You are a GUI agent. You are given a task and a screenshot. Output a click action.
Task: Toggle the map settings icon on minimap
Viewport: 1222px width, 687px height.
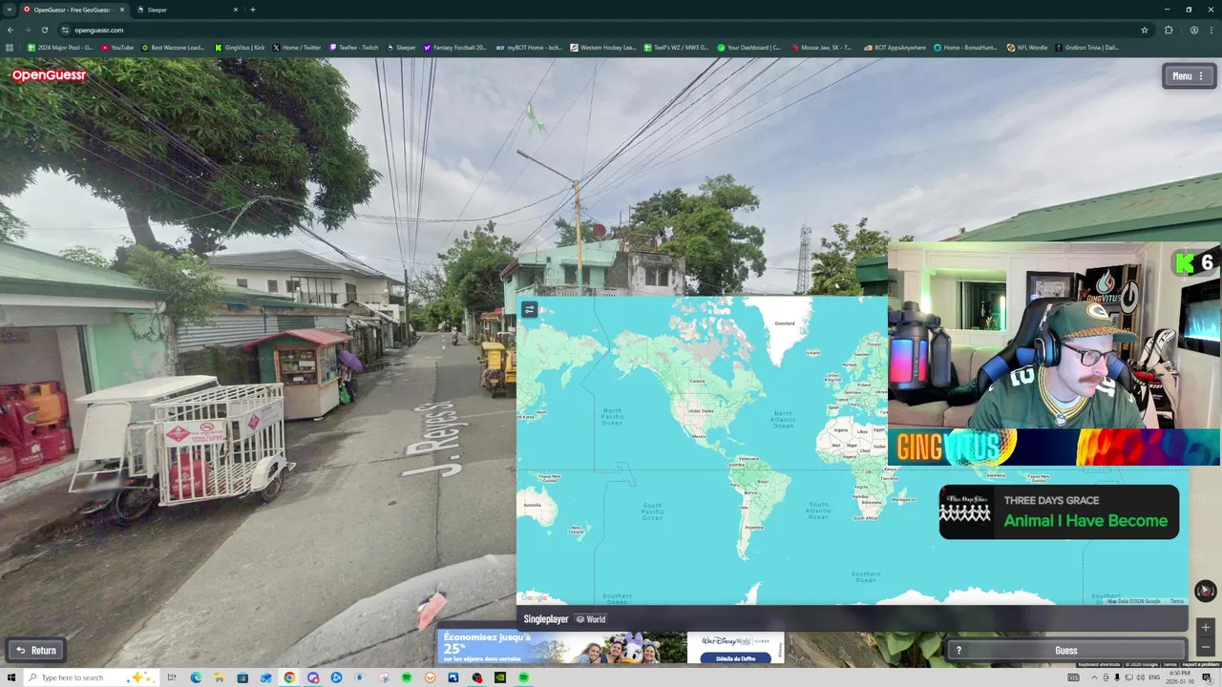click(x=530, y=309)
